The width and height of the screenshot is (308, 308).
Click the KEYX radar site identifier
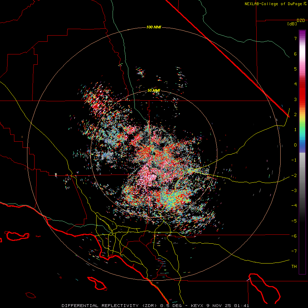(x=197, y=306)
